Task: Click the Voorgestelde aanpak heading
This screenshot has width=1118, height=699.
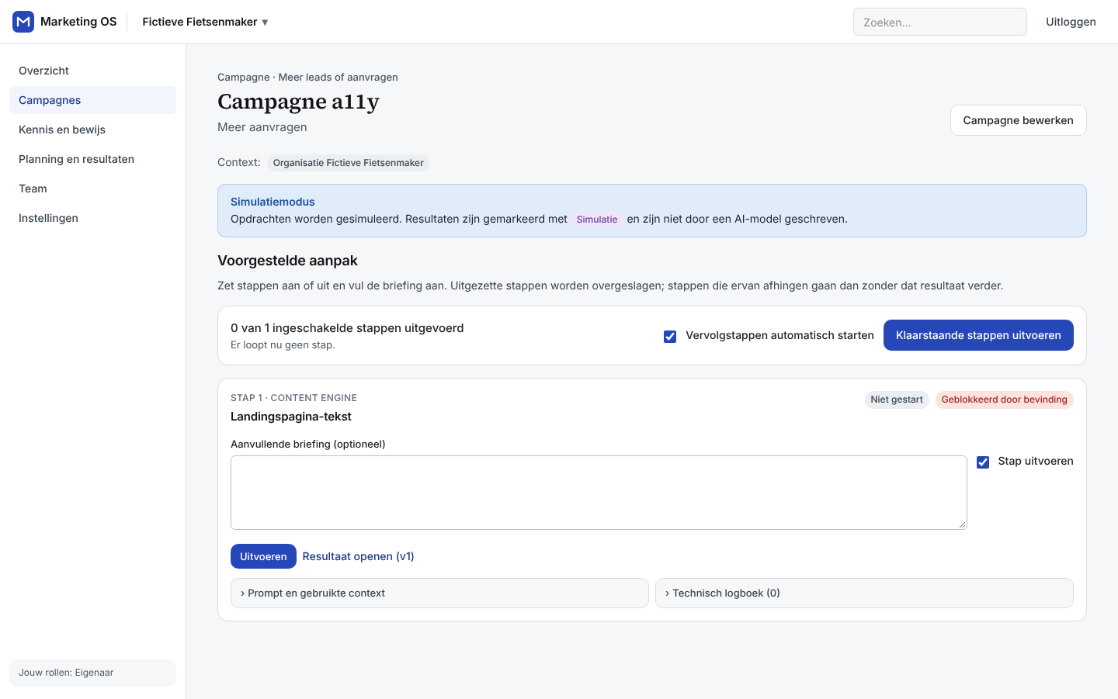Action: pos(287,261)
